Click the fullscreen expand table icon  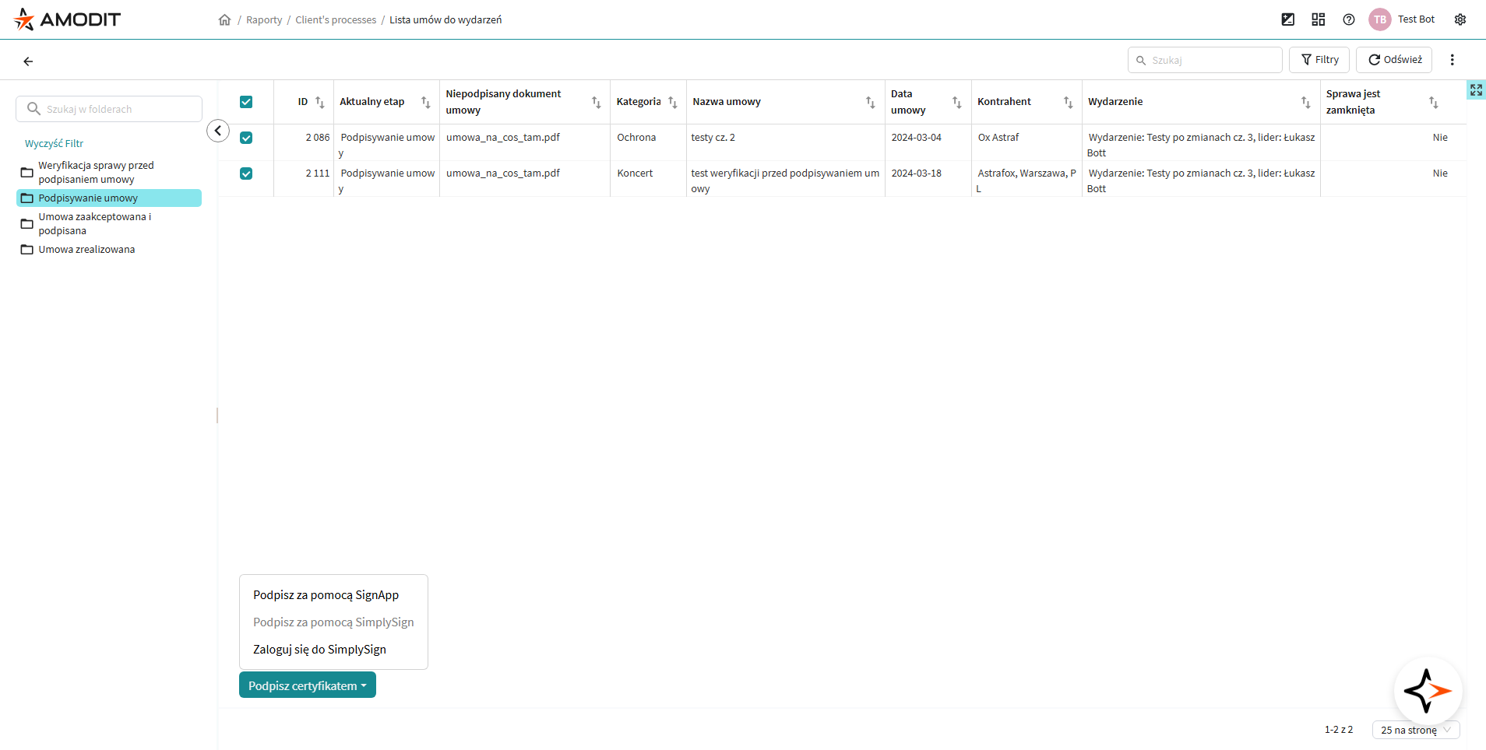pos(1476,90)
